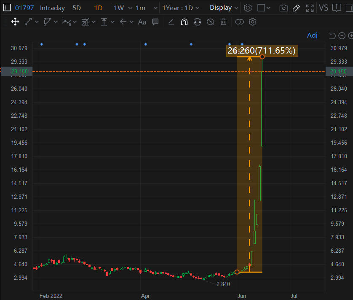This screenshot has height=300, width=353.
Task: Select the 1m interval tab
Action: point(140,8)
